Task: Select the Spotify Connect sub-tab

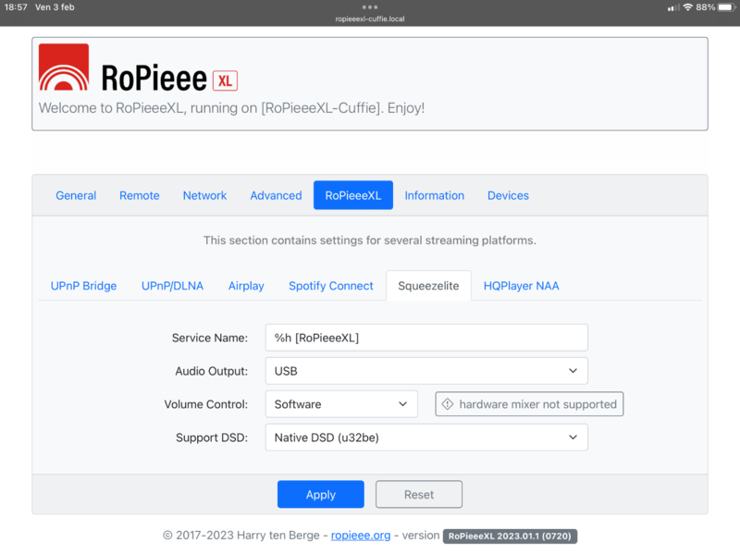Action: click(x=330, y=286)
